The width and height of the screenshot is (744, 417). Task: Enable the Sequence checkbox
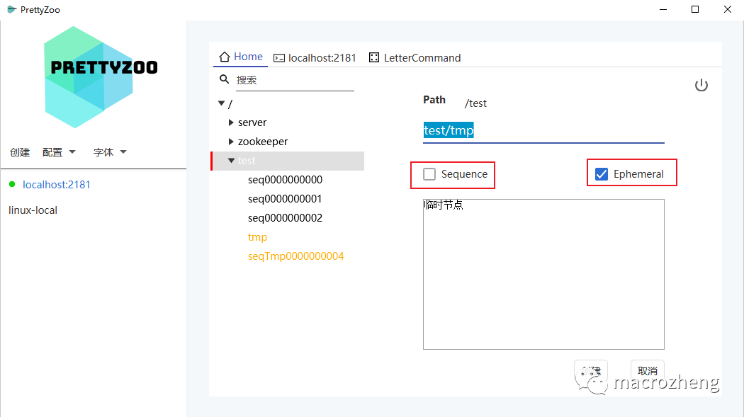[x=429, y=174]
